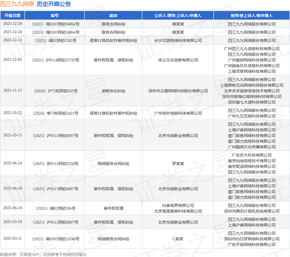This screenshot has height=257, width=290.
Task: Click date cell 2025-12-29
Action: click(12, 24)
